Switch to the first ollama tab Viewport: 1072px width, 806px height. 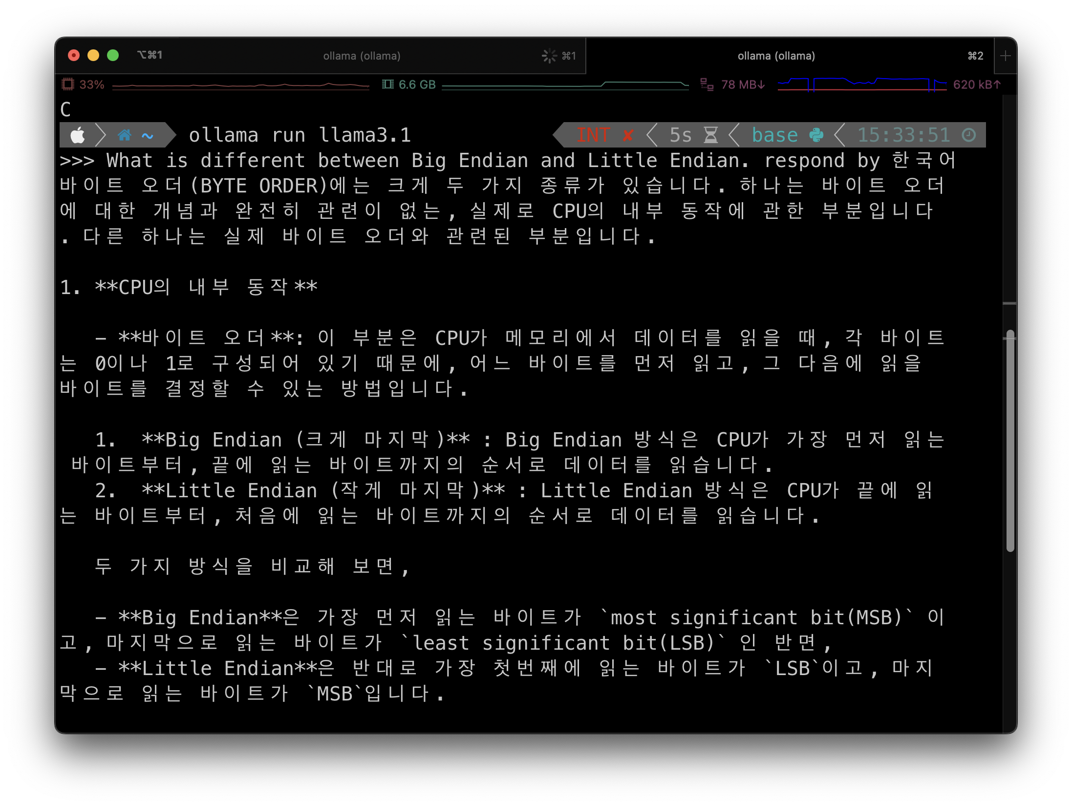click(x=362, y=56)
